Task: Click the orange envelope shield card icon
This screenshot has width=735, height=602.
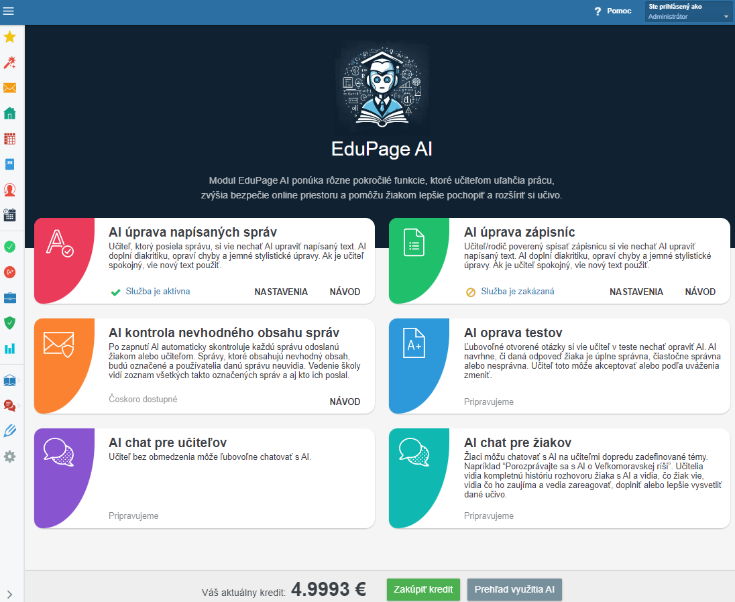Action: tap(58, 345)
